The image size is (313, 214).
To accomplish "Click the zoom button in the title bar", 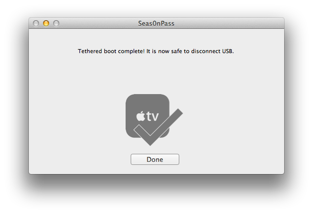I will coord(56,23).
